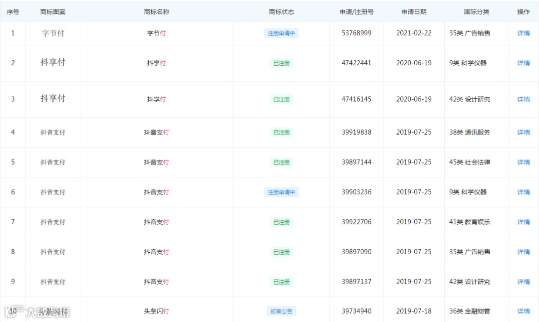Select trademark name 头条闪付 in row 10
This screenshot has height=322, width=539.
156,312
